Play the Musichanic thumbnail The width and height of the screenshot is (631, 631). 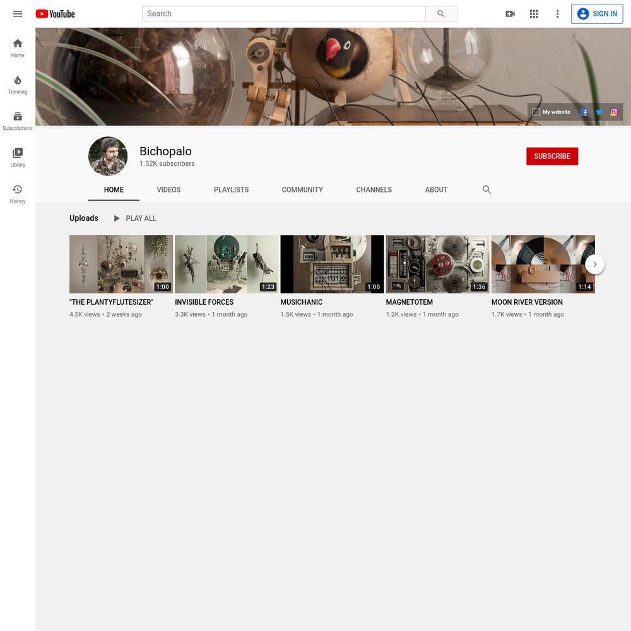[332, 264]
